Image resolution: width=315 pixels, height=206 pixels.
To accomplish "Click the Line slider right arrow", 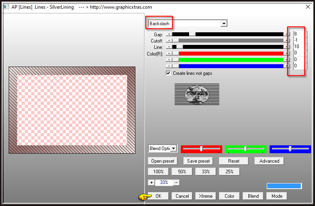I will pos(287,47).
